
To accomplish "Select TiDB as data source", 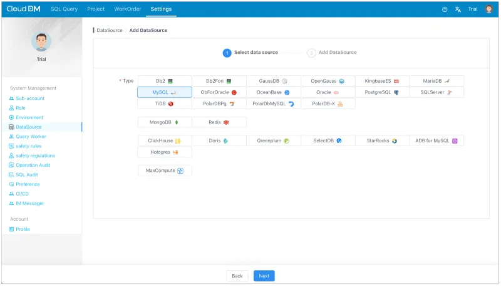I will tap(165, 103).
